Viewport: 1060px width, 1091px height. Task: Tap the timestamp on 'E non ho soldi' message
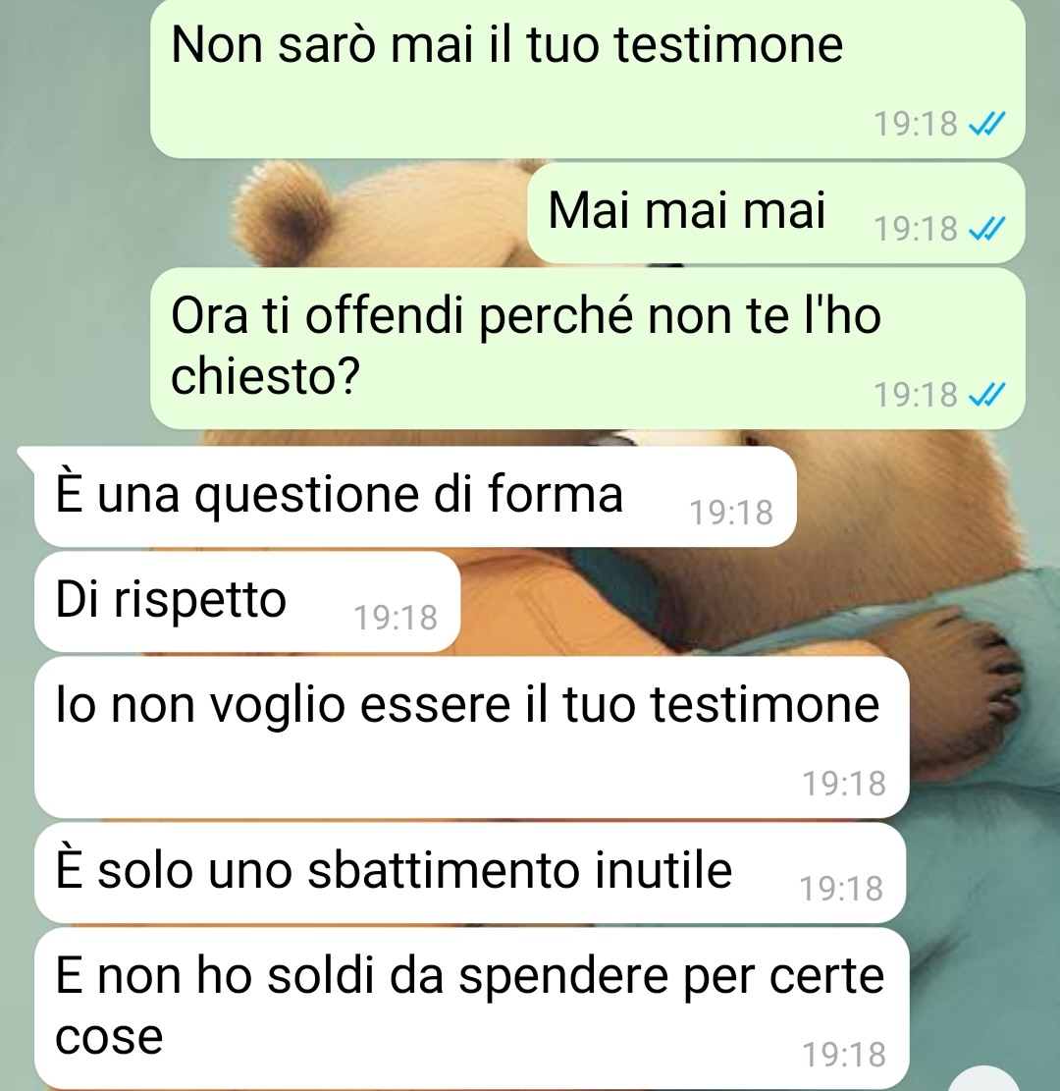tap(844, 1055)
